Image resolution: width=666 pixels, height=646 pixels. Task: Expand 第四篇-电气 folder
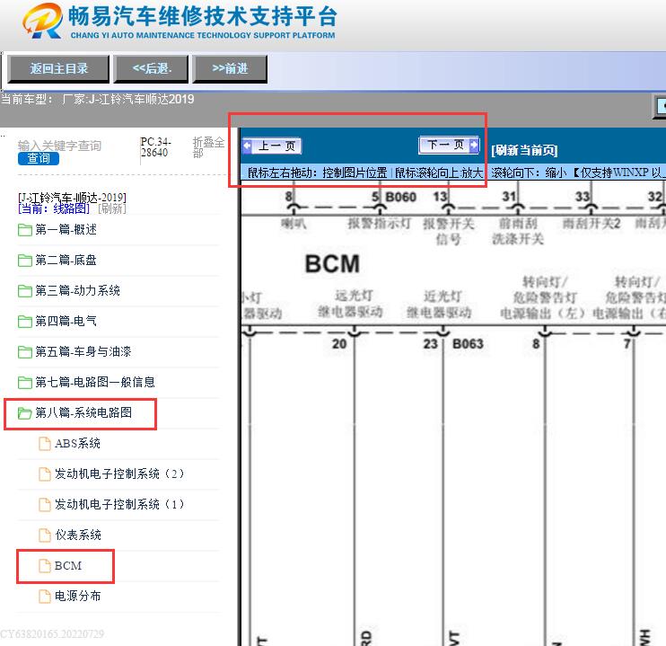pyautogui.click(x=66, y=321)
